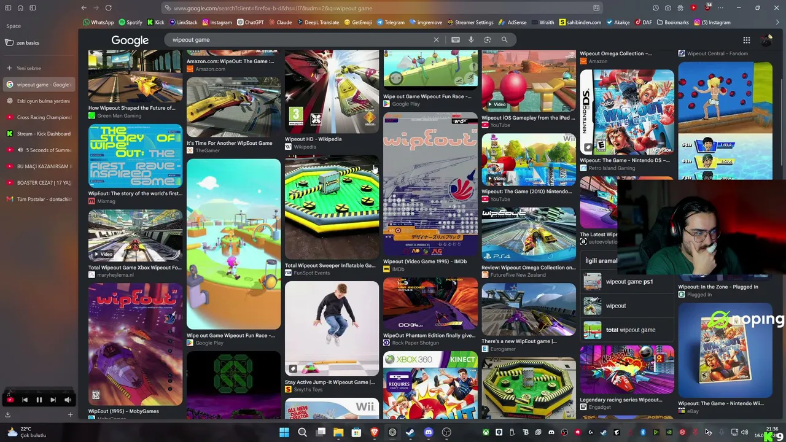Image resolution: width=786 pixels, height=442 pixels.
Task: Select related search 'wipeout game ps1'
Action: (628, 282)
